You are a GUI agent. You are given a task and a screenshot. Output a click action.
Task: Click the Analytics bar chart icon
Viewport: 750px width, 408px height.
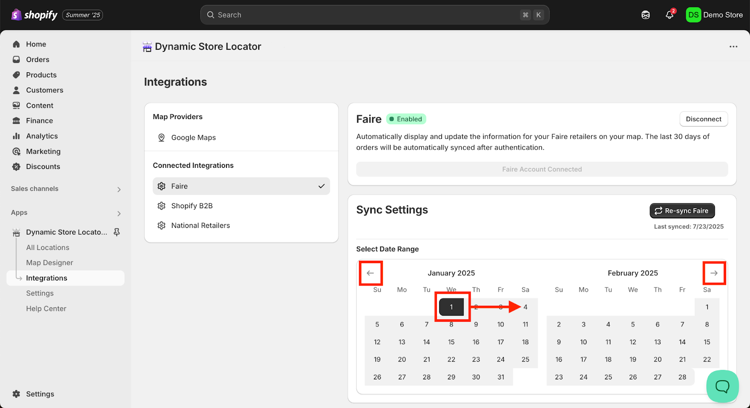point(16,136)
